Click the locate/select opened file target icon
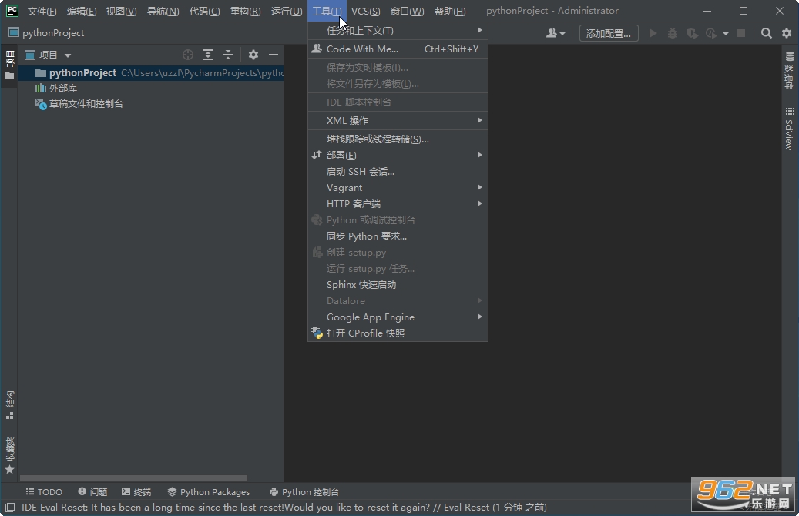This screenshot has height=516, width=799. 188,55
